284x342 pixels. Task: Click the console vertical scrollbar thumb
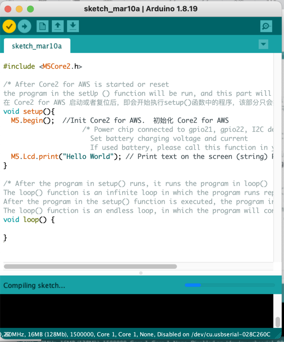278,322
